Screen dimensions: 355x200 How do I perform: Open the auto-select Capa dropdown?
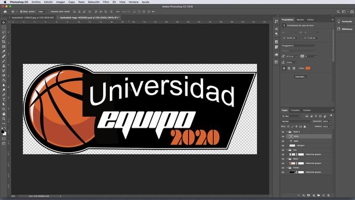click(42, 12)
